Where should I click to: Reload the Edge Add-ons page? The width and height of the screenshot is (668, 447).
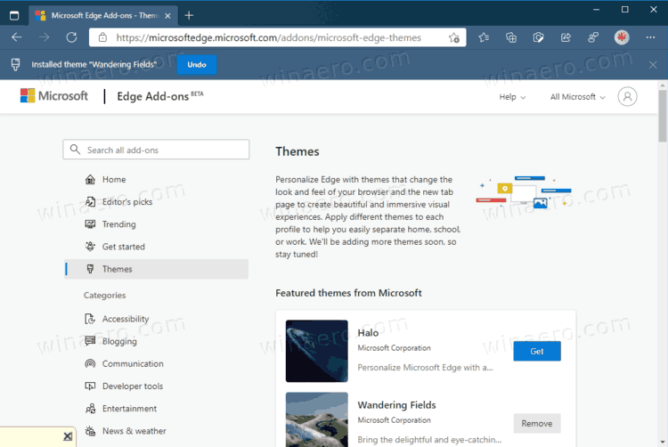pos(71,37)
